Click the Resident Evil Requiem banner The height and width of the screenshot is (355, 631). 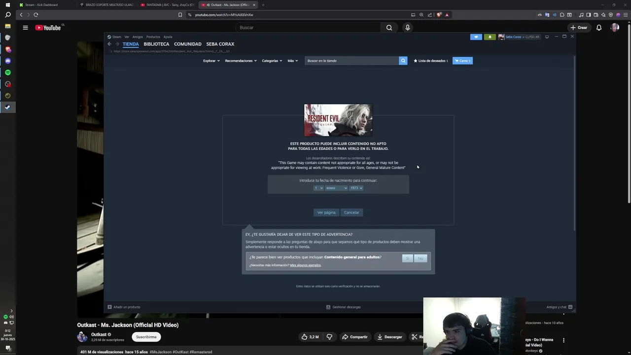coord(338,120)
